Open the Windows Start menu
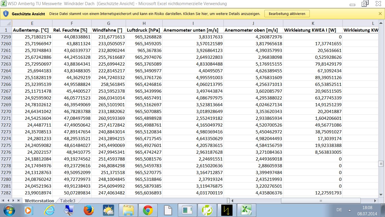This screenshot has height=217, width=385. (9, 210)
